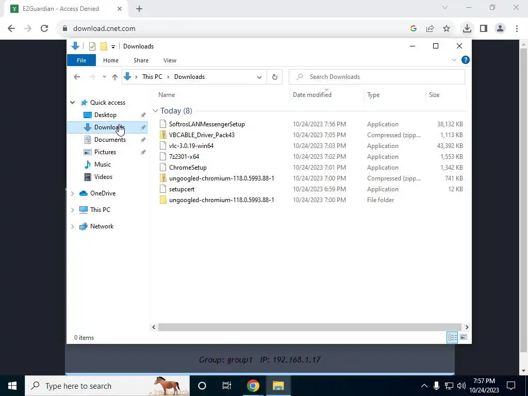Open a new Chrome tab
The width and height of the screenshot is (528, 396).
(139, 9)
